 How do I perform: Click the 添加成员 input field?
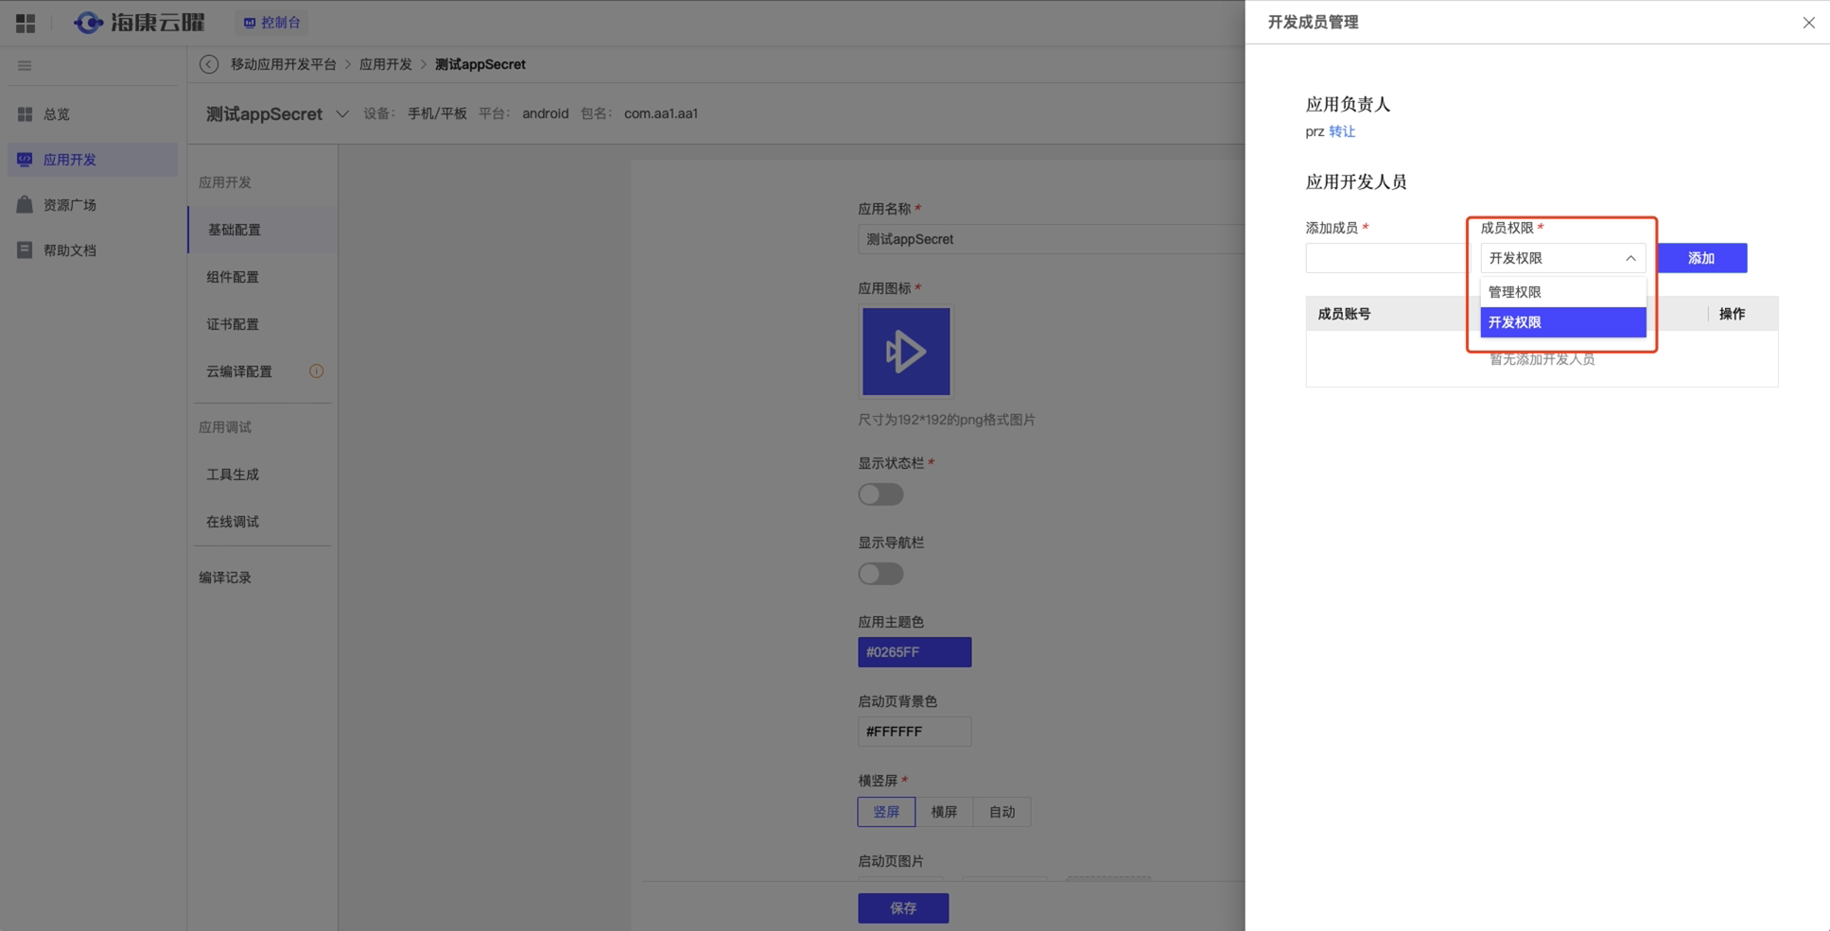pos(1386,258)
